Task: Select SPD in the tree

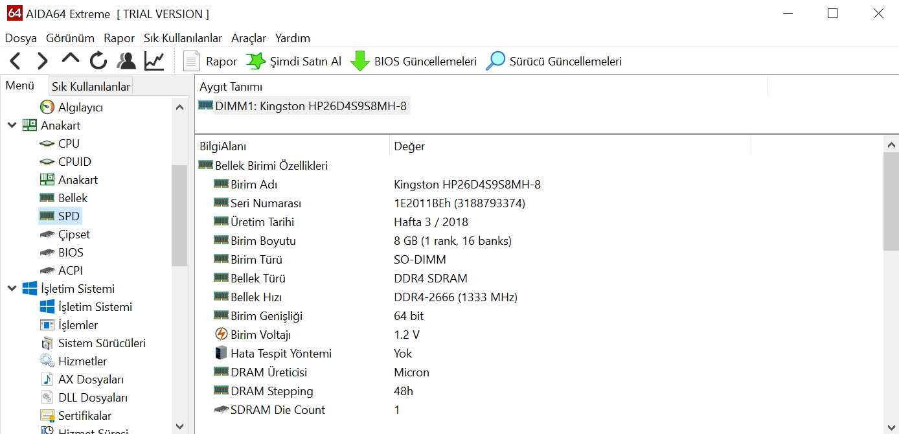Action: pos(60,216)
